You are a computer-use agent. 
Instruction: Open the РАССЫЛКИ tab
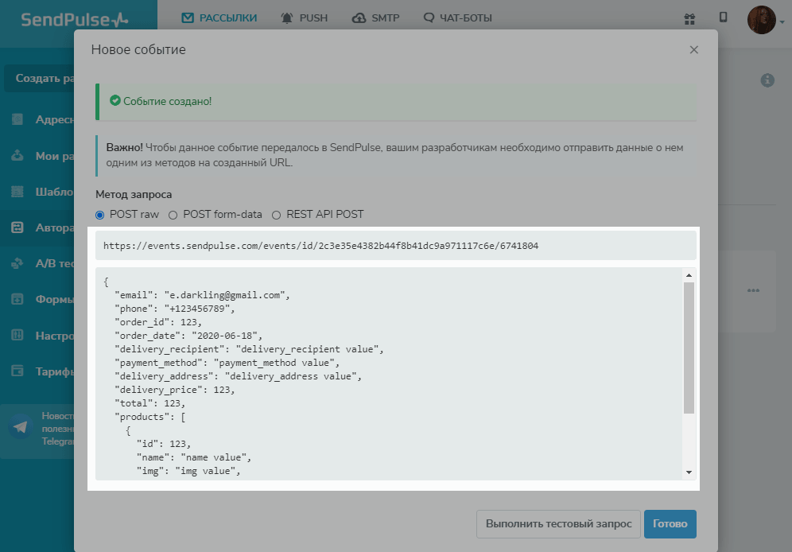(219, 17)
